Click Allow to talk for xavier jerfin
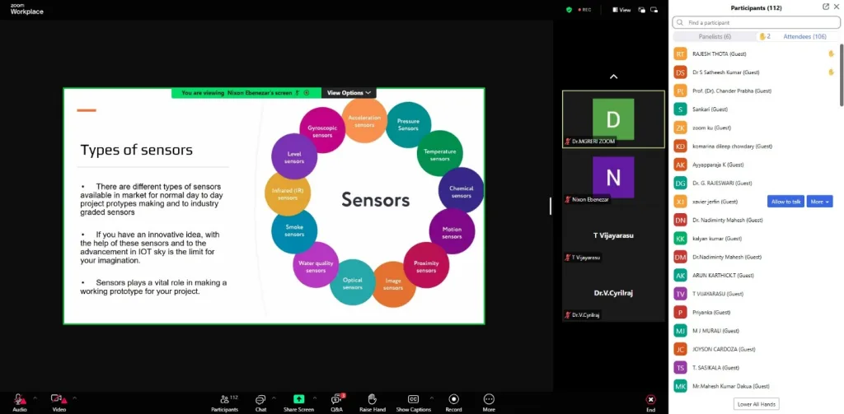Viewport: 844px width, 414px height. pyautogui.click(x=785, y=201)
